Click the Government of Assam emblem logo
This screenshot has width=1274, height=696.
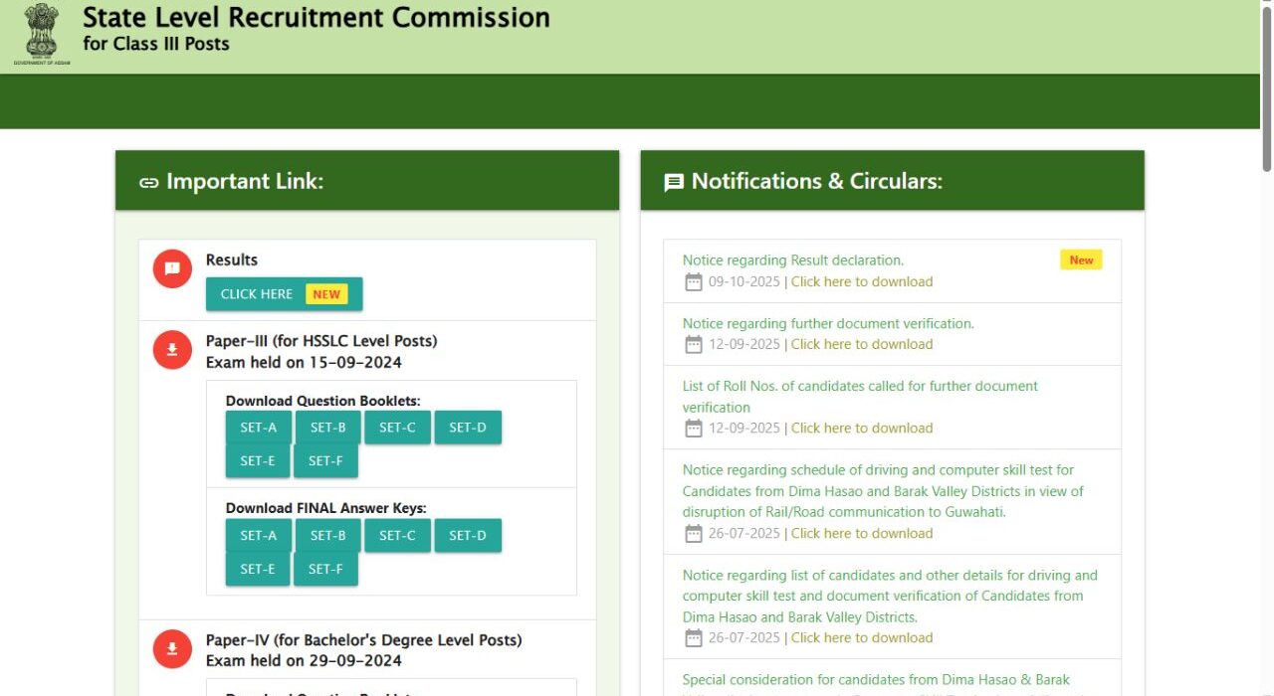(42, 34)
